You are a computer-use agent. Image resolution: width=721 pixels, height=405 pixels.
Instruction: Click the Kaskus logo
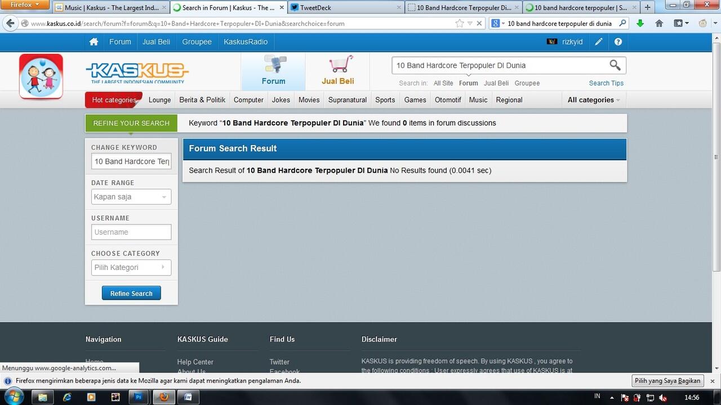point(137,73)
